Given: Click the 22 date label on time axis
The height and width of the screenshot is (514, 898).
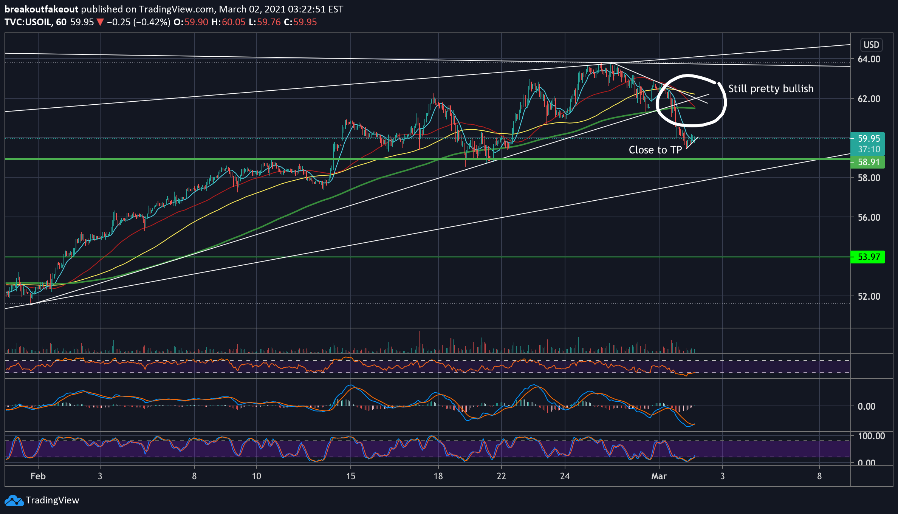Looking at the screenshot, I should (x=501, y=476).
